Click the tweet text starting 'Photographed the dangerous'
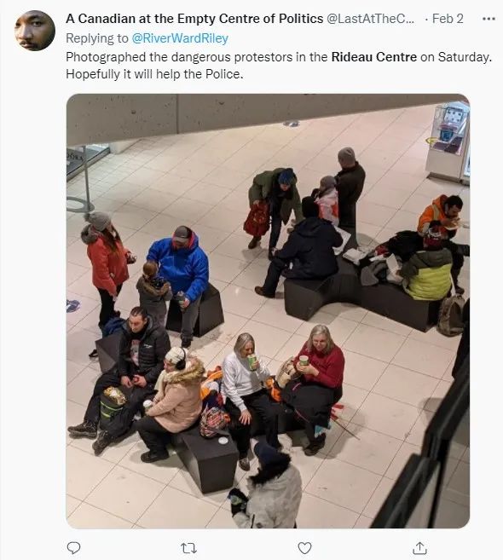 point(279,66)
